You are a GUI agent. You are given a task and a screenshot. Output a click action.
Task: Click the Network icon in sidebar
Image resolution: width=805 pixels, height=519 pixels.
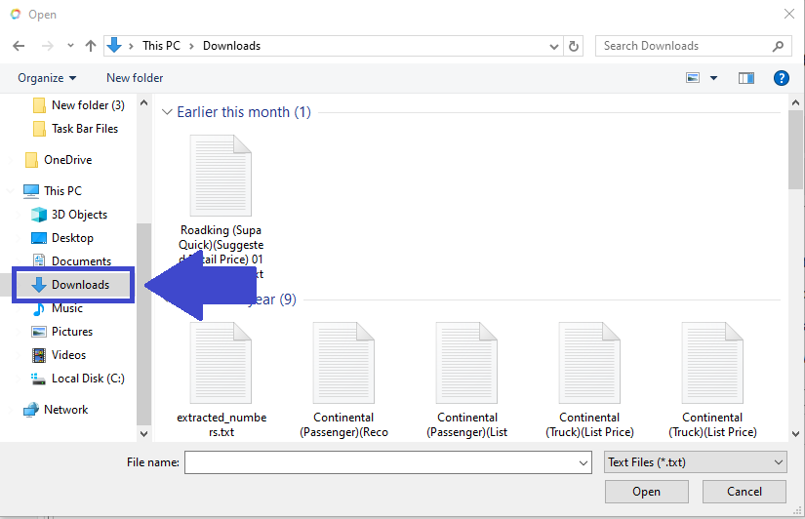(31, 410)
